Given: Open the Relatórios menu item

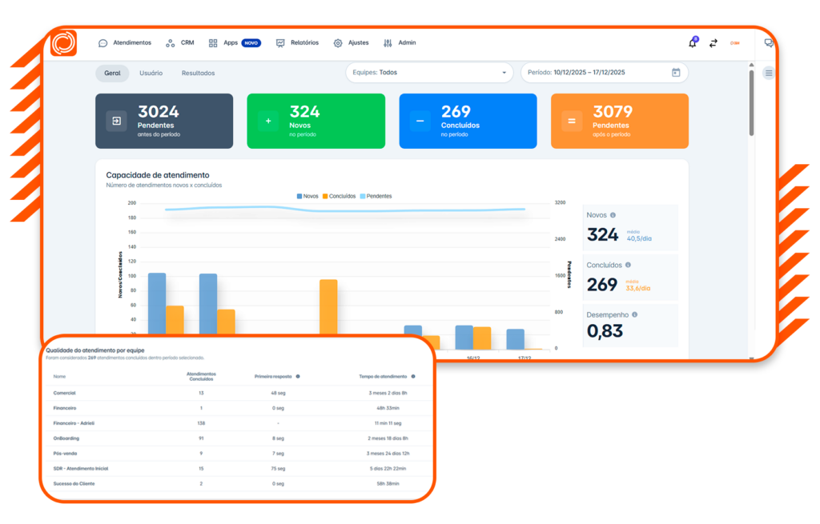Looking at the screenshot, I should coord(297,43).
